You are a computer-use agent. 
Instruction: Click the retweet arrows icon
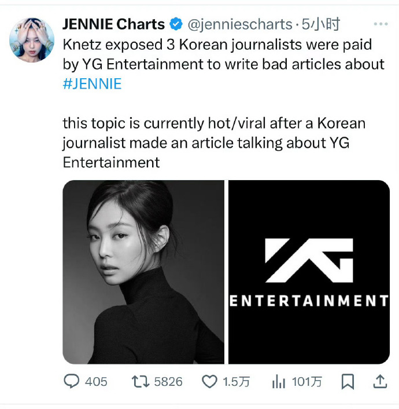point(140,381)
